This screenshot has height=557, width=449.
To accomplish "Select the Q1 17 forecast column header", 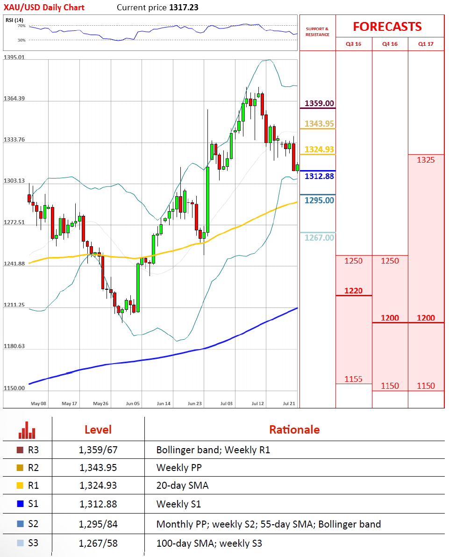I will pos(426,44).
